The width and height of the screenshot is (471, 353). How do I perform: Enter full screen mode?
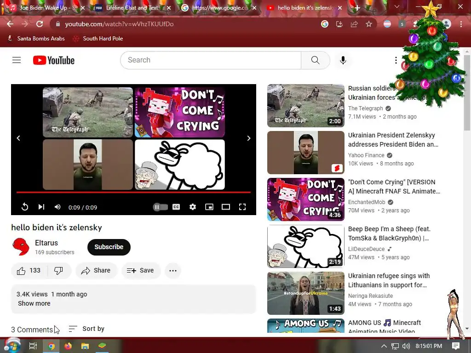242,207
